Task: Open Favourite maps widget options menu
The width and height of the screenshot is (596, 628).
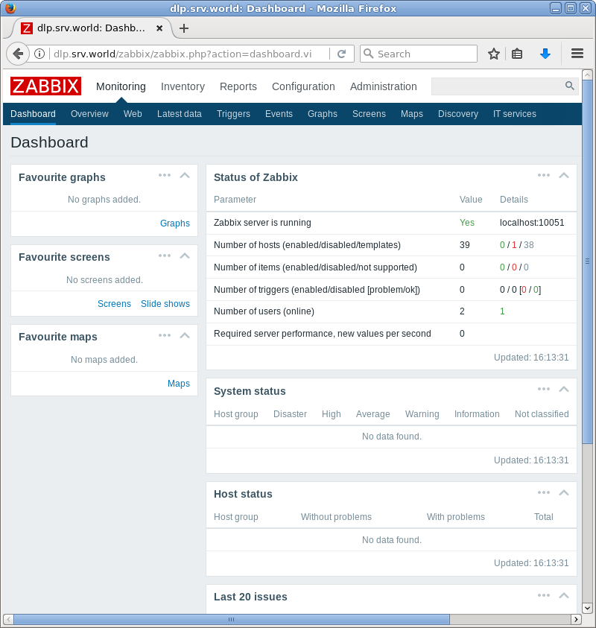Action: coord(165,335)
